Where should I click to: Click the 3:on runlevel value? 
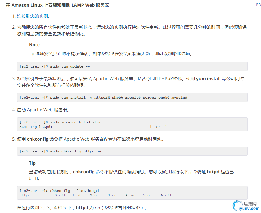[112, 195]
